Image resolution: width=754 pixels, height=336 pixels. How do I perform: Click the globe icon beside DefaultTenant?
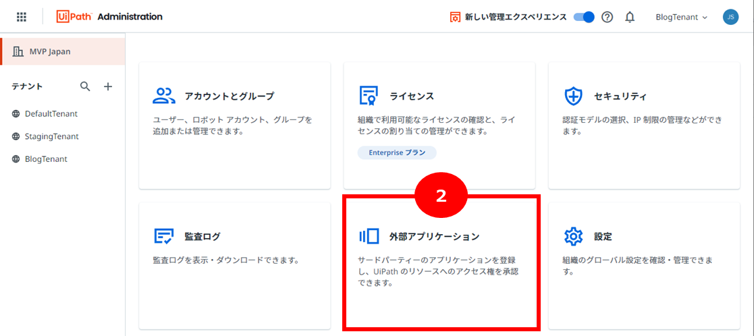(16, 114)
